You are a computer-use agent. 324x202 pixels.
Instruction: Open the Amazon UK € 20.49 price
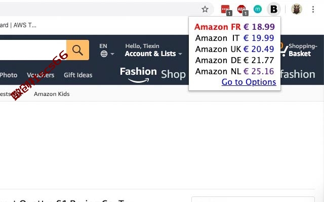point(234,49)
